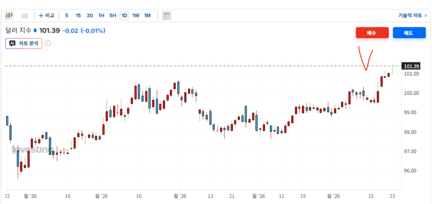432x204 pixels.
Task: Switch to the 1W weekly timeframe
Action: click(136, 16)
